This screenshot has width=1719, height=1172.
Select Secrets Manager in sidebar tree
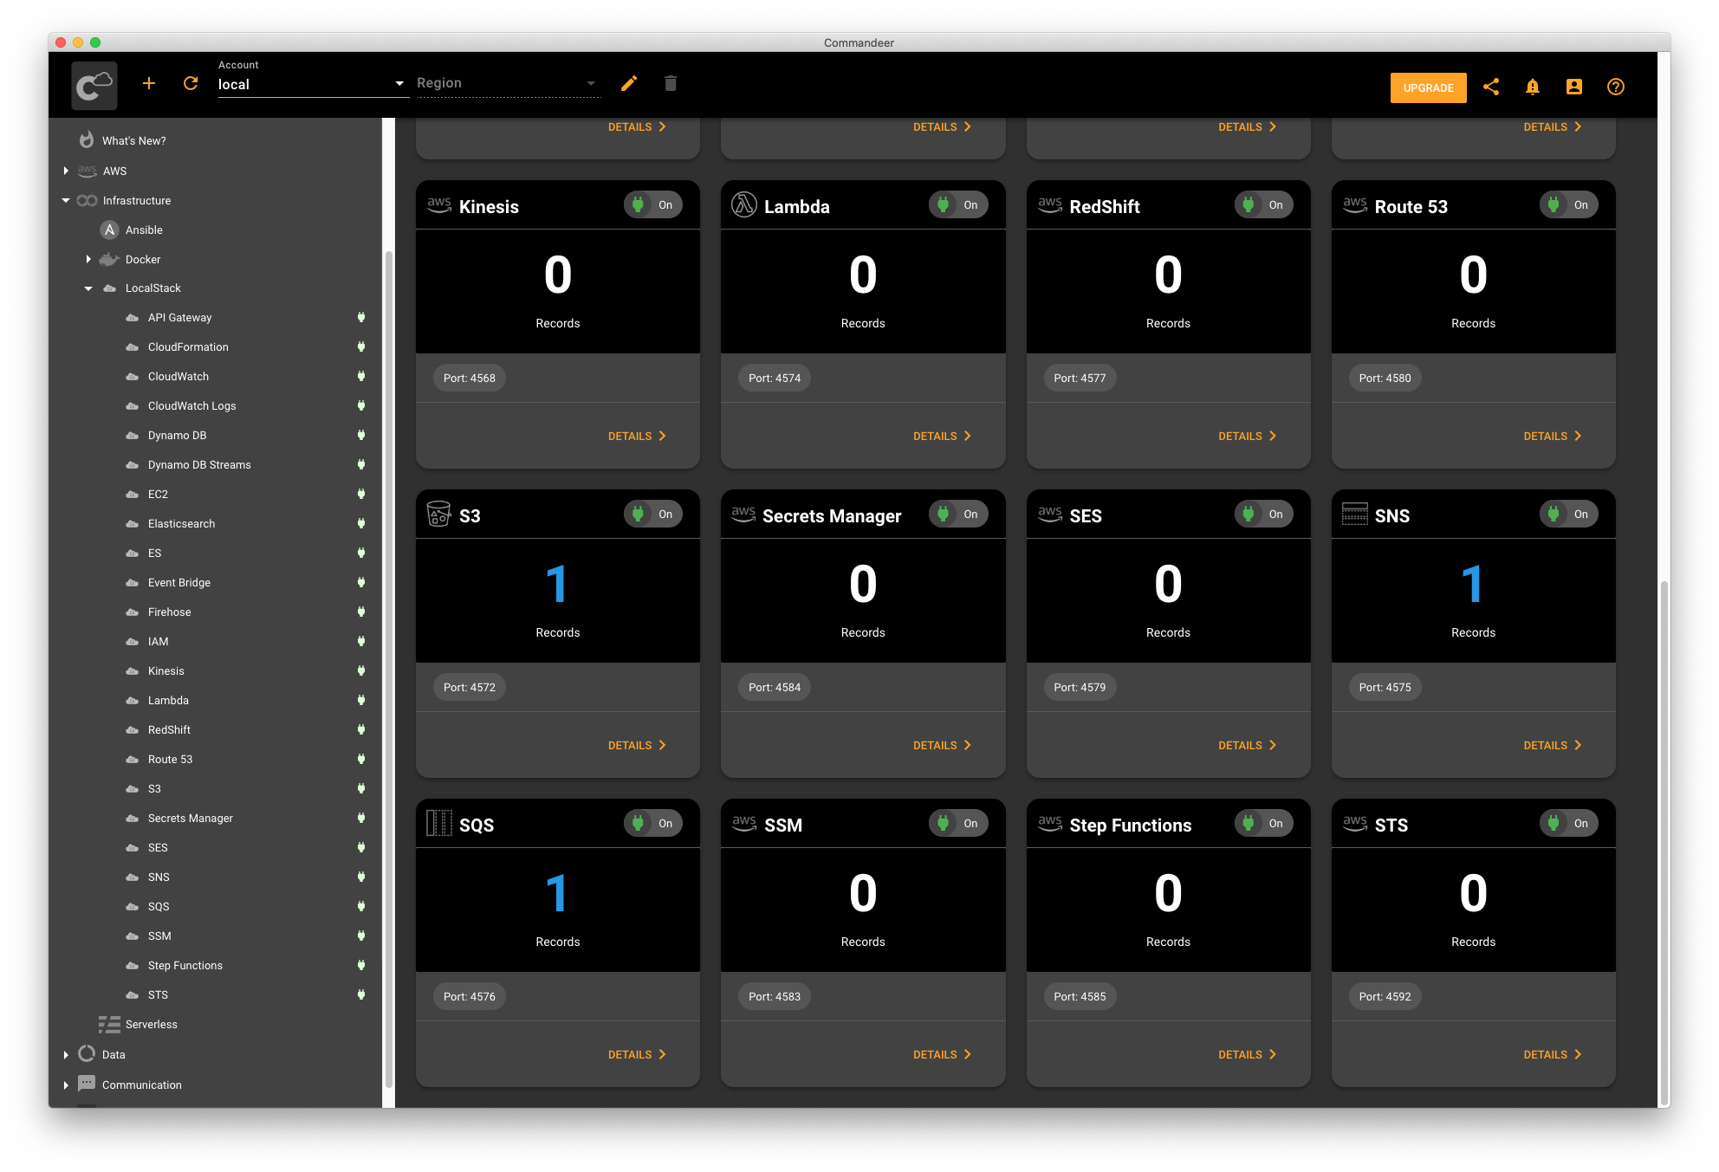pyautogui.click(x=191, y=819)
